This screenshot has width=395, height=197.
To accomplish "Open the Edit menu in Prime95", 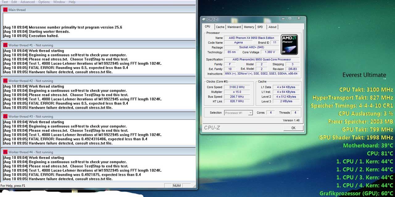I will (14, 2).
